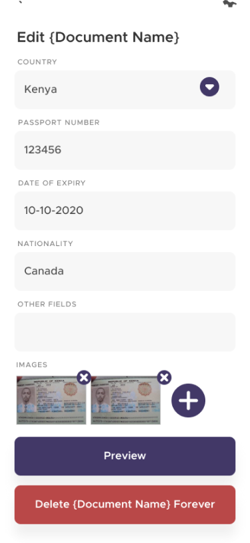Focus the Passport Number field showing 123456
This screenshot has height=543, width=250.
tap(125, 150)
